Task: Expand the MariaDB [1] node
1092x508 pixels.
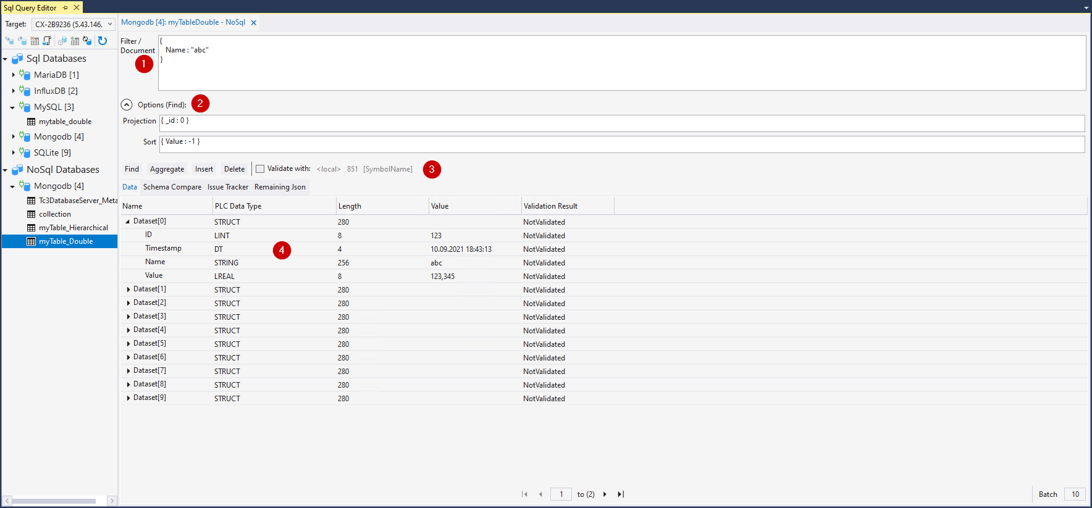Action: (x=13, y=75)
